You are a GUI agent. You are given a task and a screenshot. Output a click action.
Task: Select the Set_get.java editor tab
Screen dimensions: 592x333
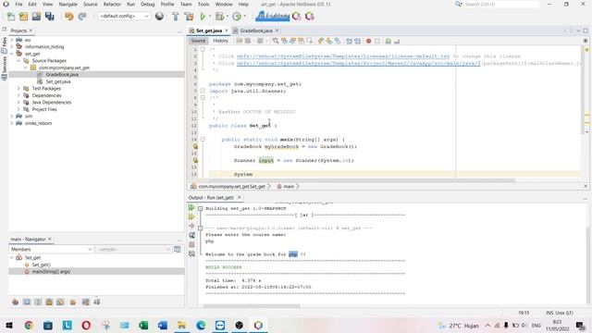(x=209, y=31)
